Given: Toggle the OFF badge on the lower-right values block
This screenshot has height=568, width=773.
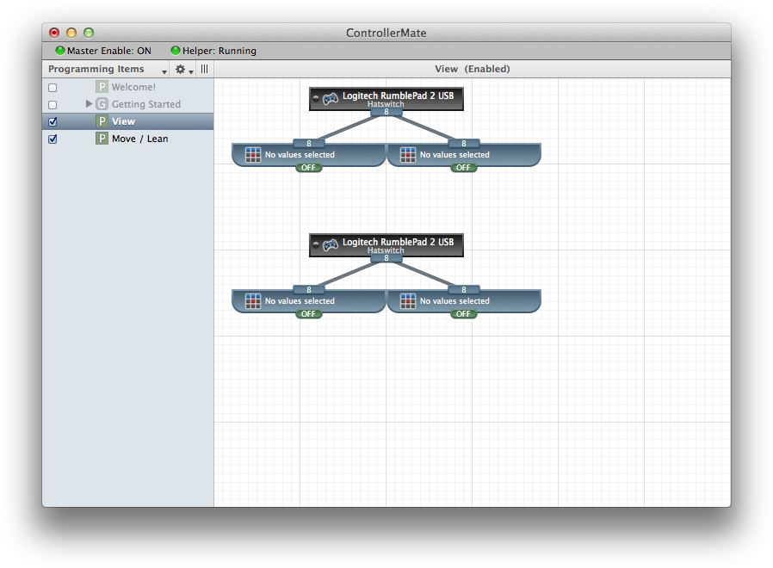Looking at the screenshot, I should click(x=463, y=314).
